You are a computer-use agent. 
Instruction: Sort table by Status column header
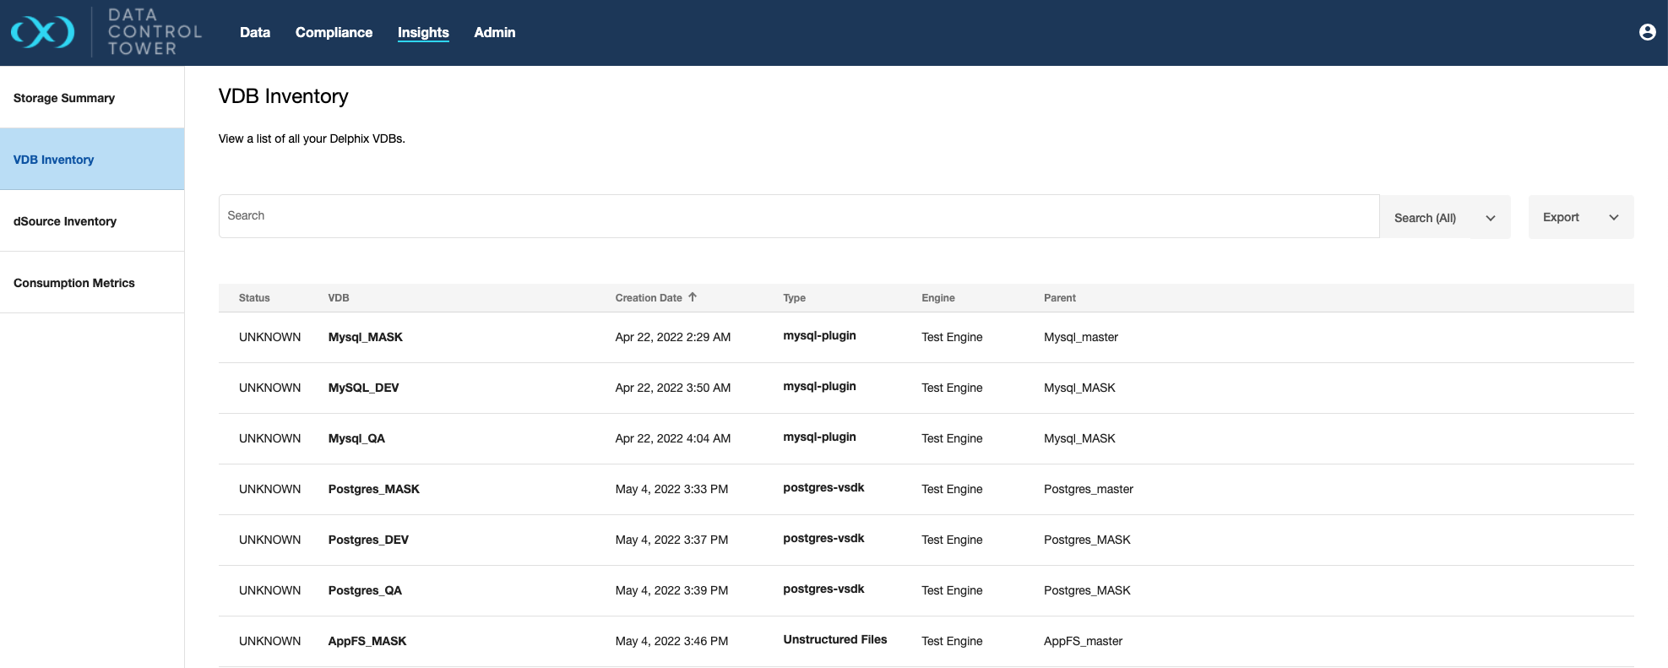pos(254,298)
